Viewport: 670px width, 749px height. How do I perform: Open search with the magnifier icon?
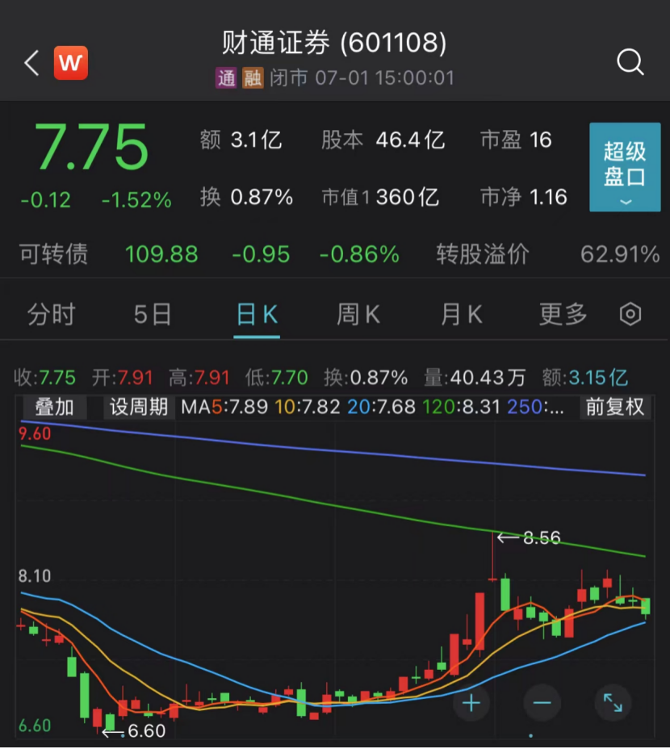(x=630, y=62)
